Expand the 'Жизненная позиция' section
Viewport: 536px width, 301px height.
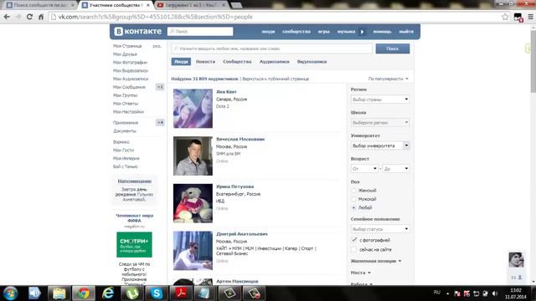point(376,261)
